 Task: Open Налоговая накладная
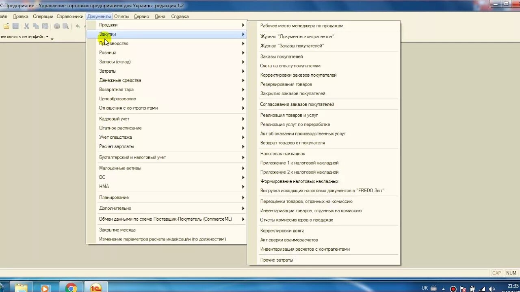pyautogui.click(x=324, y=154)
